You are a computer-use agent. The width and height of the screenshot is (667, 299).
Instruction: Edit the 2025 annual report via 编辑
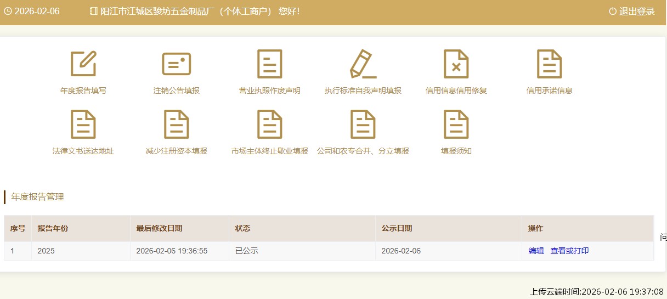pyautogui.click(x=536, y=251)
